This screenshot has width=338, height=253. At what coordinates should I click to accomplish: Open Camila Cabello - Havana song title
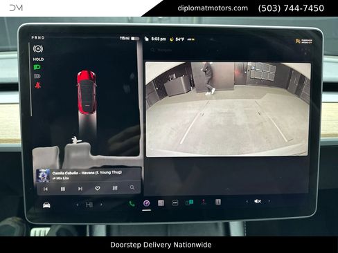point(87,173)
